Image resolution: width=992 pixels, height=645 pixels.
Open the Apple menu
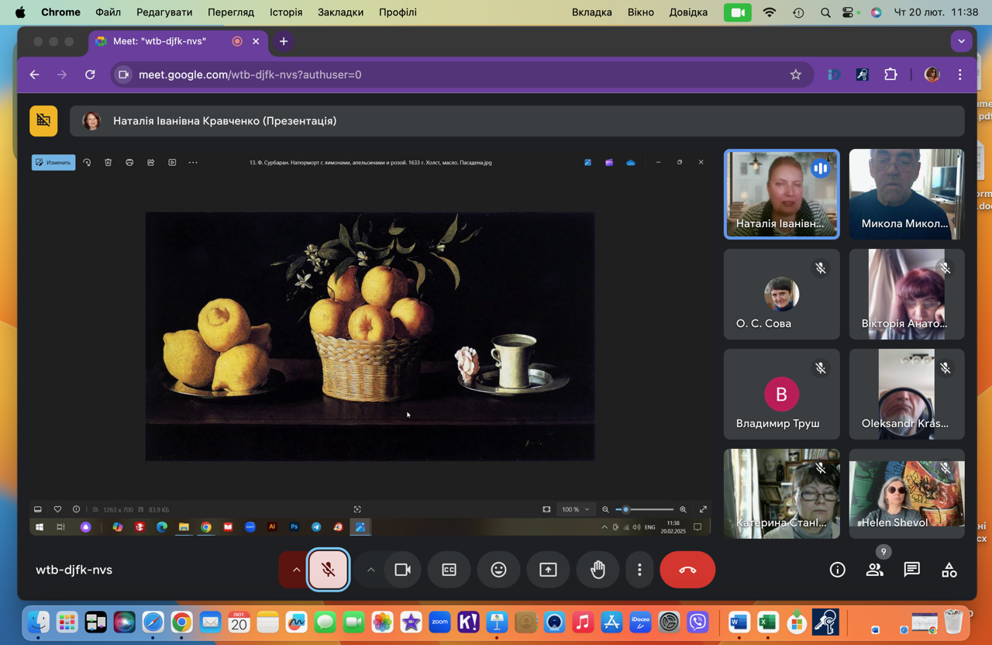[x=20, y=12]
